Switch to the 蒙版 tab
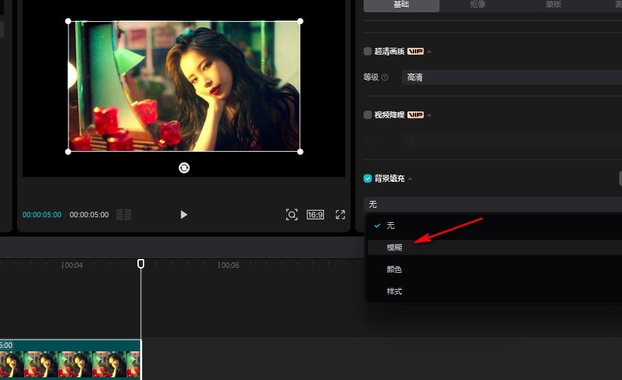This screenshot has height=380, width=622. pos(554,5)
